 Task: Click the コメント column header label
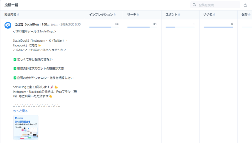pyautogui.click(x=171, y=15)
